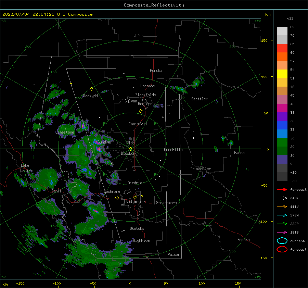Click the yellow radar-center diamond at Olds
The height and width of the screenshot is (288, 308).
[x=131, y=149]
